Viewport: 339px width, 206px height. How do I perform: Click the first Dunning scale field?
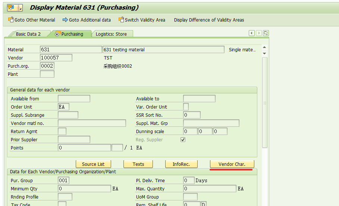click(190, 131)
